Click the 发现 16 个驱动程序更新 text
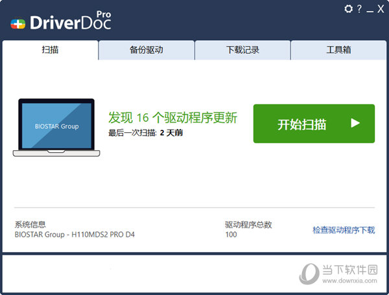 pos(173,117)
